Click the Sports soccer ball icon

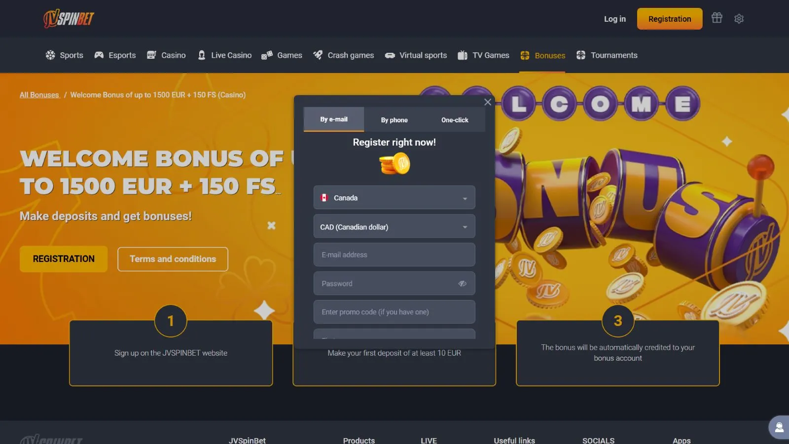point(50,55)
